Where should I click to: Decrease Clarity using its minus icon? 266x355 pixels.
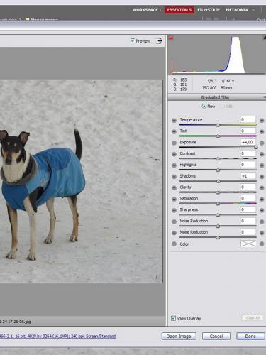tap(174, 188)
